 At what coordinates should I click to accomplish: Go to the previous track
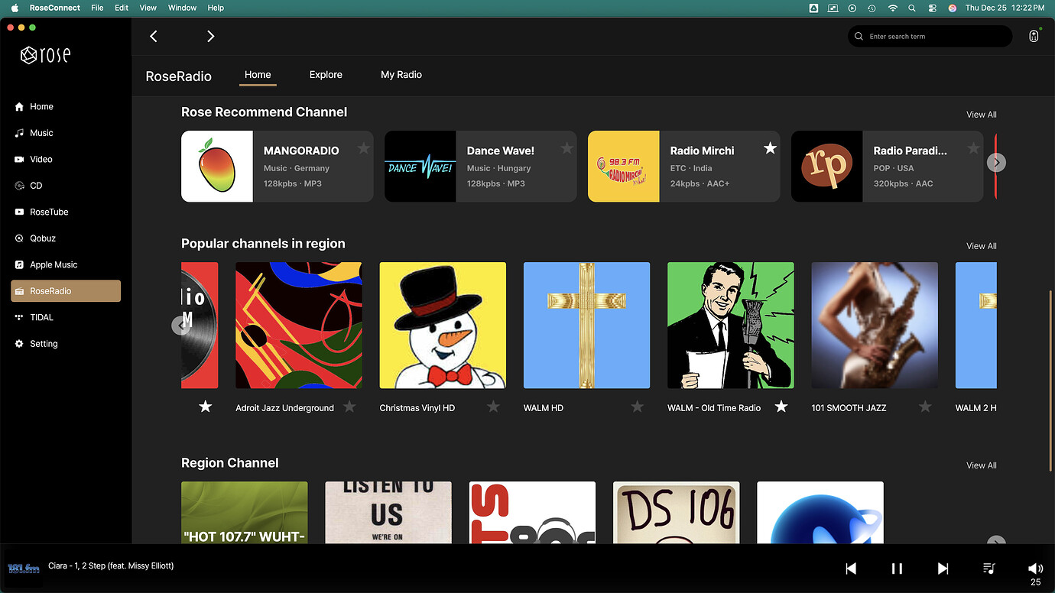click(851, 569)
